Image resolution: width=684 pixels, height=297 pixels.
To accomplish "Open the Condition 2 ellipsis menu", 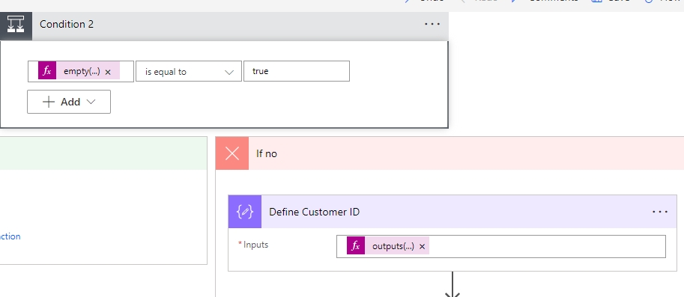I will click(432, 24).
